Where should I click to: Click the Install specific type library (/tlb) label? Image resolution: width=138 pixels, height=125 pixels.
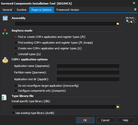(31, 101)
